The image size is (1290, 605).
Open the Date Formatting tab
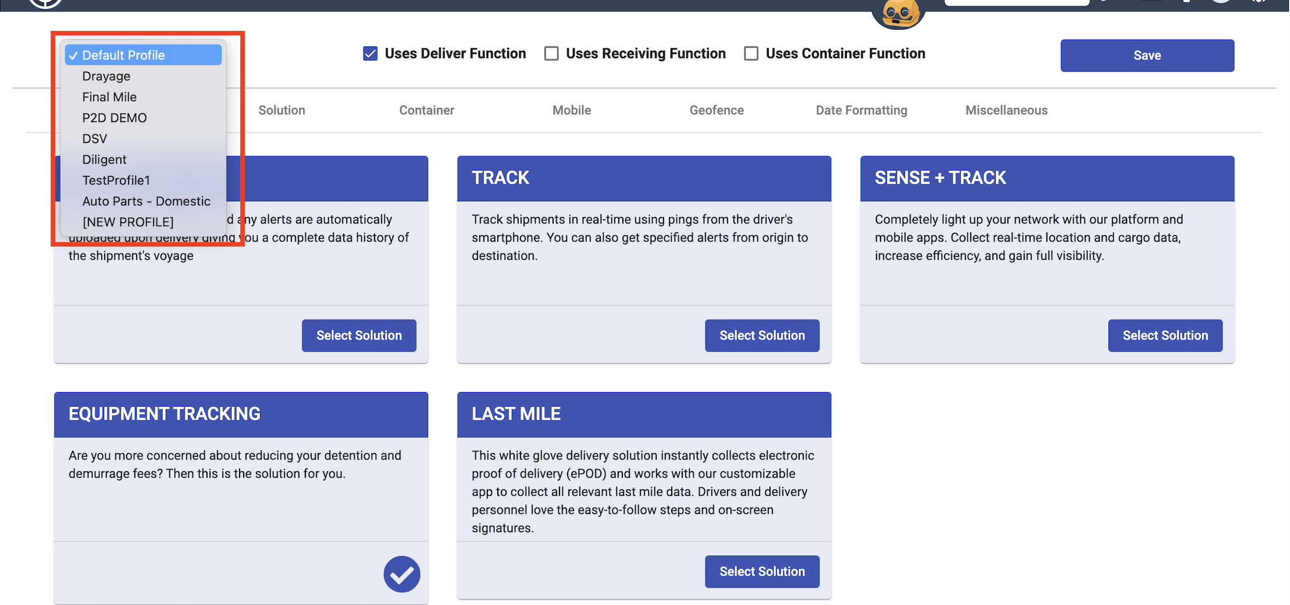point(861,110)
